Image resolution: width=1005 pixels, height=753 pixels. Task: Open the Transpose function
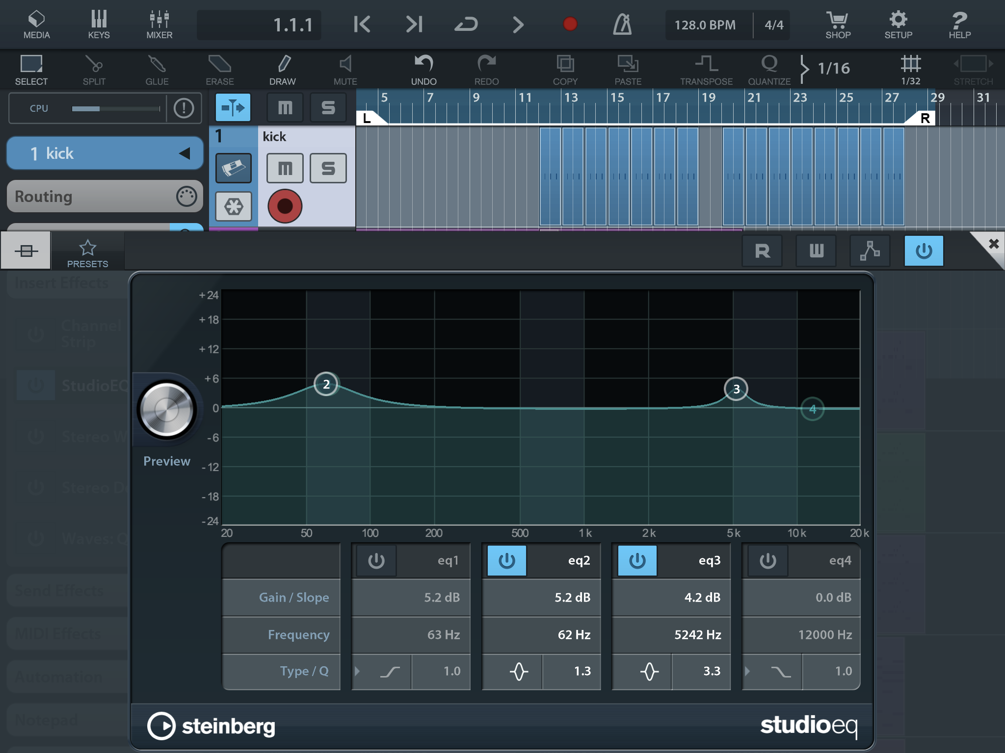[x=707, y=70]
